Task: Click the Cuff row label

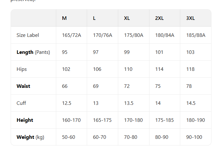Action: (x=21, y=103)
